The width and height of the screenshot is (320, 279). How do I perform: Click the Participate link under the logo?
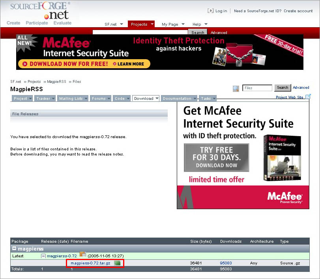pyautogui.click(x=37, y=23)
